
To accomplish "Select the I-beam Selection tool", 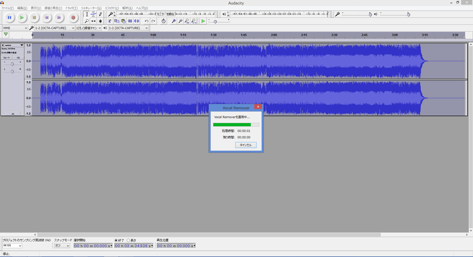I will click(87, 14).
